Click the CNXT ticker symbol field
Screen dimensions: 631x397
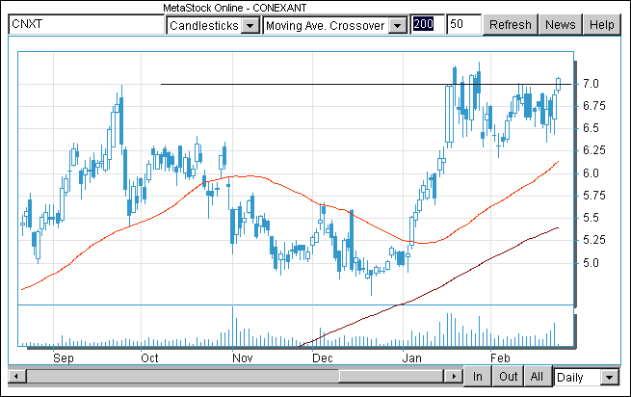(86, 24)
